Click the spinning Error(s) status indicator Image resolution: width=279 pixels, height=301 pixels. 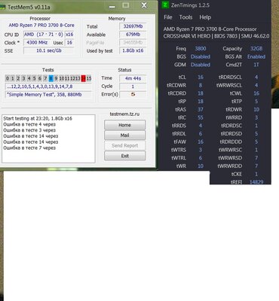133,94
